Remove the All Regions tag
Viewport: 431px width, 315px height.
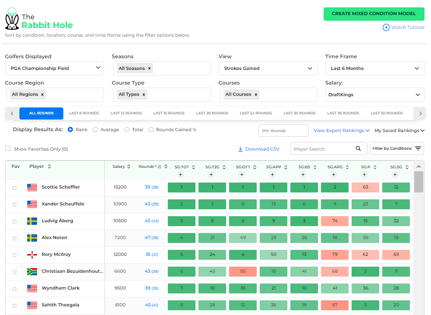tap(42, 94)
